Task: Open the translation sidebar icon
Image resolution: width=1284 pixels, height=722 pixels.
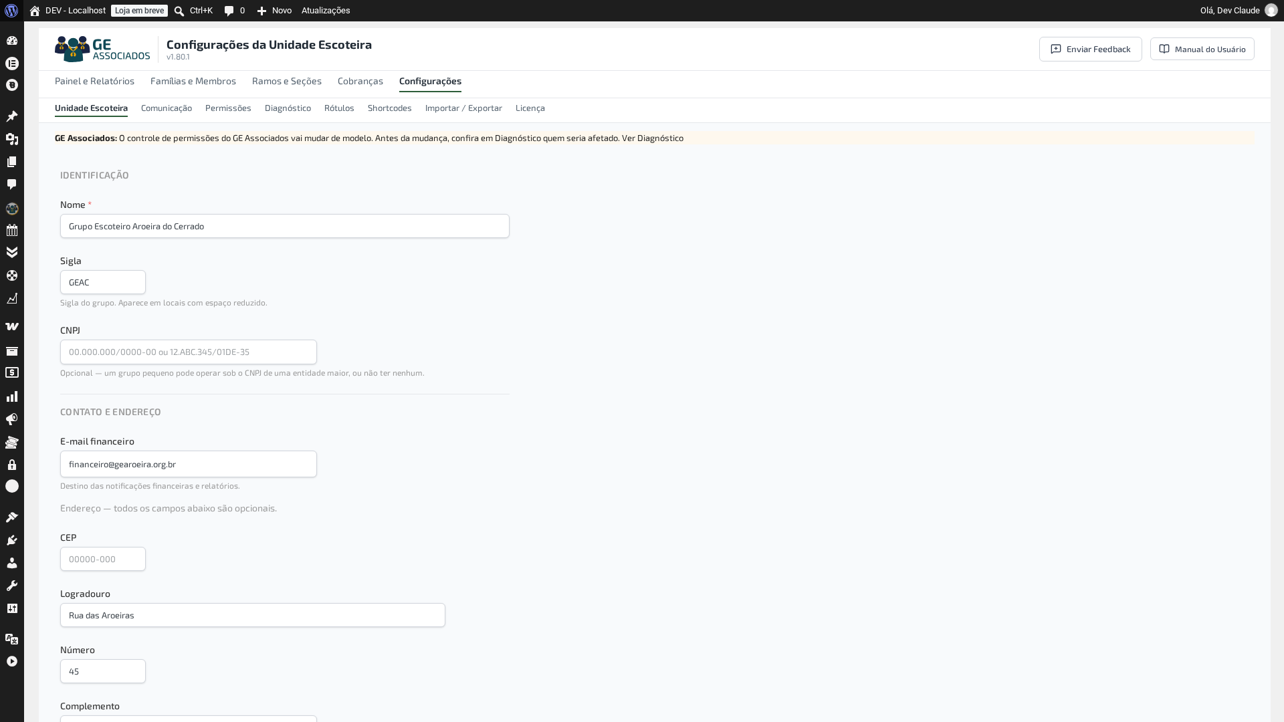Action: pos(12,639)
